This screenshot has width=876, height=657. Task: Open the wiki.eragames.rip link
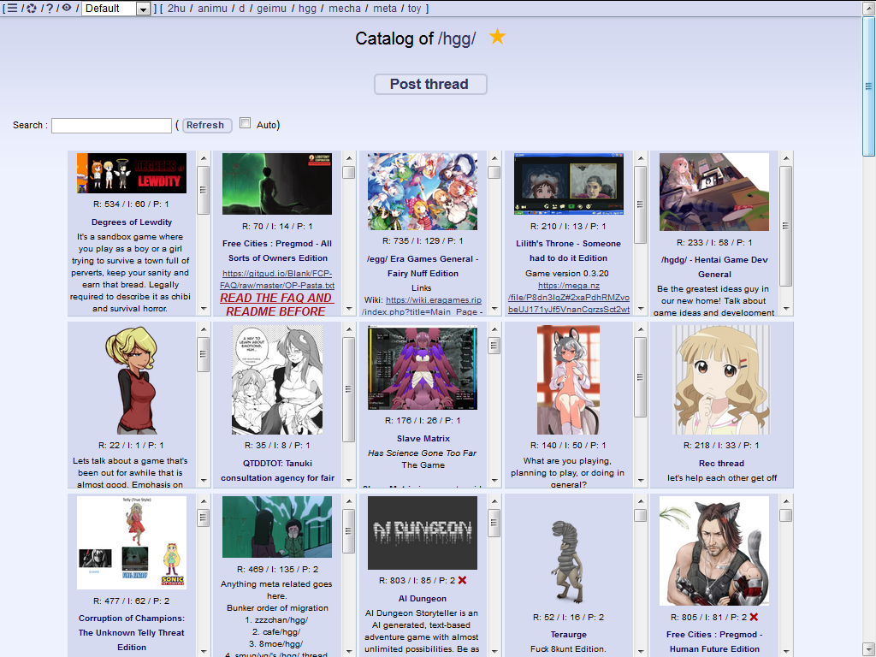[x=433, y=300]
